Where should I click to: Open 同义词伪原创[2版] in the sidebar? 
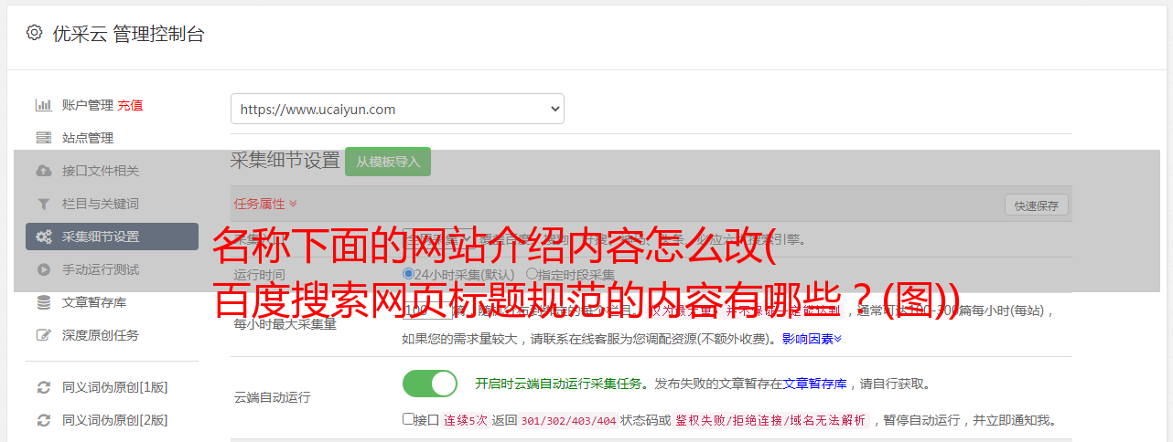tap(114, 420)
